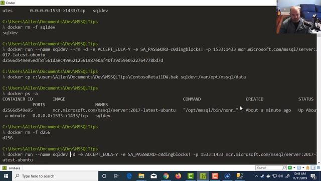
Task: Click 'SA_PASSWORD=c0dingblocks!' in the bottom command
Action: pyautogui.click(x=159, y=154)
